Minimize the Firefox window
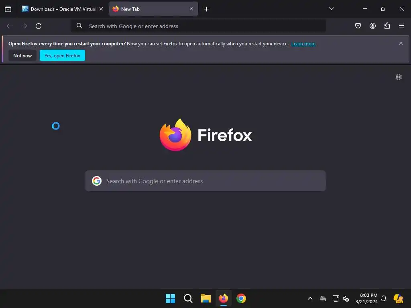Image resolution: width=411 pixels, height=308 pixels. click(x=364, y=9)
